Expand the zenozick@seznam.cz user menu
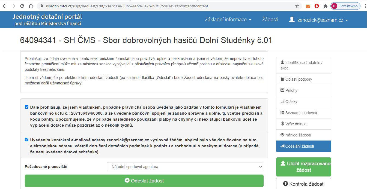The image size is (367, 189). coord(318,20)
